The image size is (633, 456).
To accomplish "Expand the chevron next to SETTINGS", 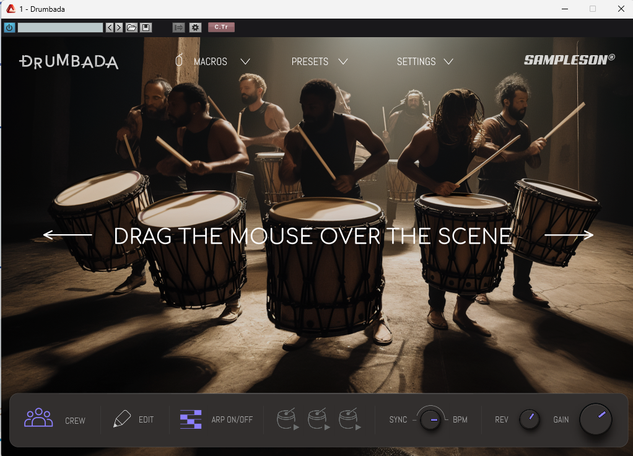I will point(448,61).
